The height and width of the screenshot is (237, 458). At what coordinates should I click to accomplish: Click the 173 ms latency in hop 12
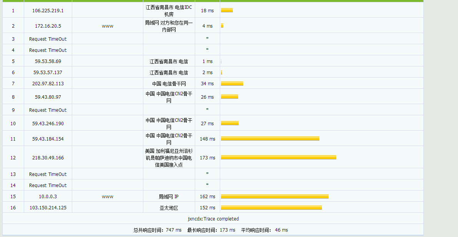207,157
